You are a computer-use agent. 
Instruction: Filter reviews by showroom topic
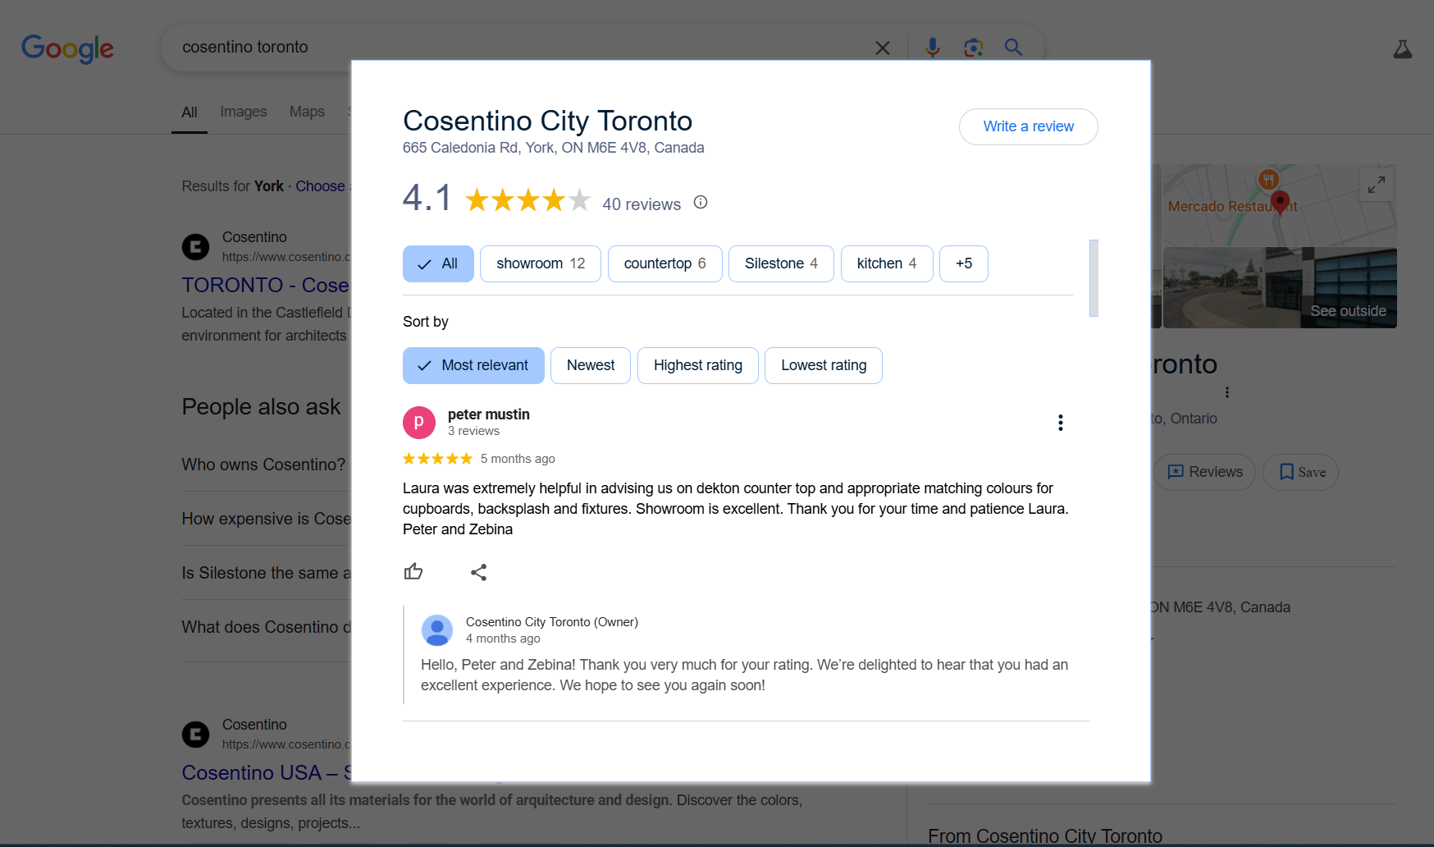pos(540,263)
